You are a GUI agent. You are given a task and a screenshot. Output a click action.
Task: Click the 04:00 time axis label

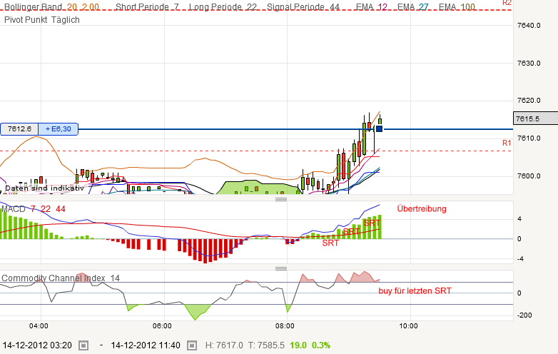(x=39, y=326)
